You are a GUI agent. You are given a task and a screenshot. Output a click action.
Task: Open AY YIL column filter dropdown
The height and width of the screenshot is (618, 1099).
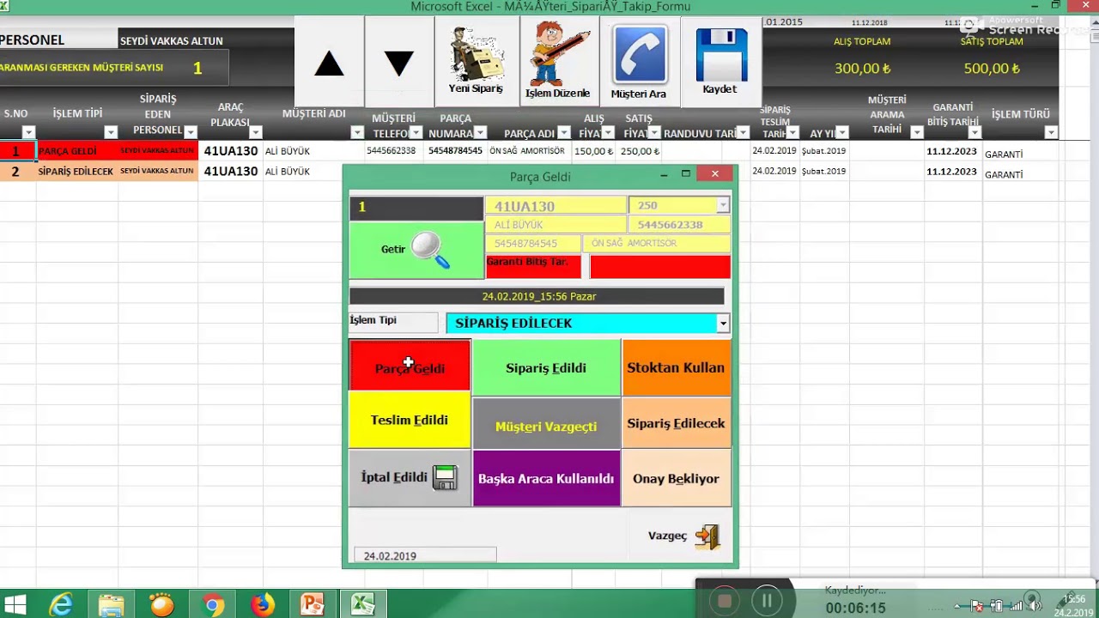click(x=841, y=132)
